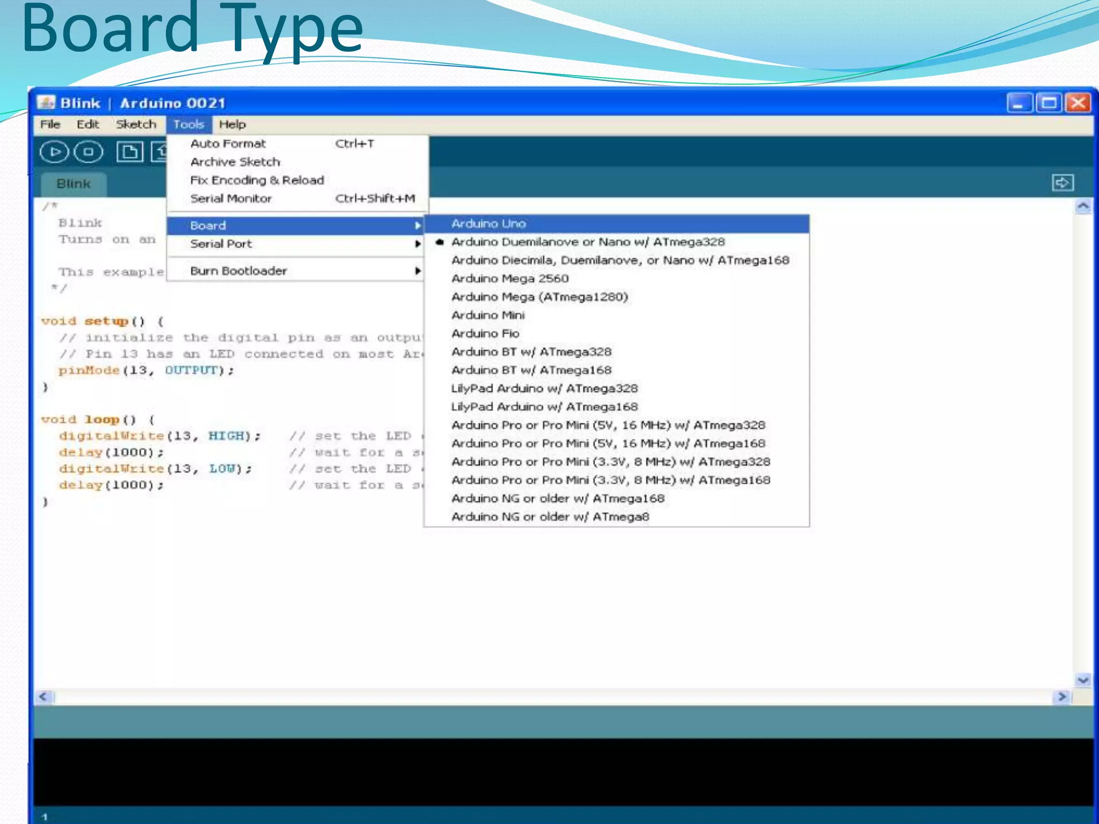1099x824 pixels.
Task: Click the horizontal scrollbar right arrow
Action: point(1061,697)
